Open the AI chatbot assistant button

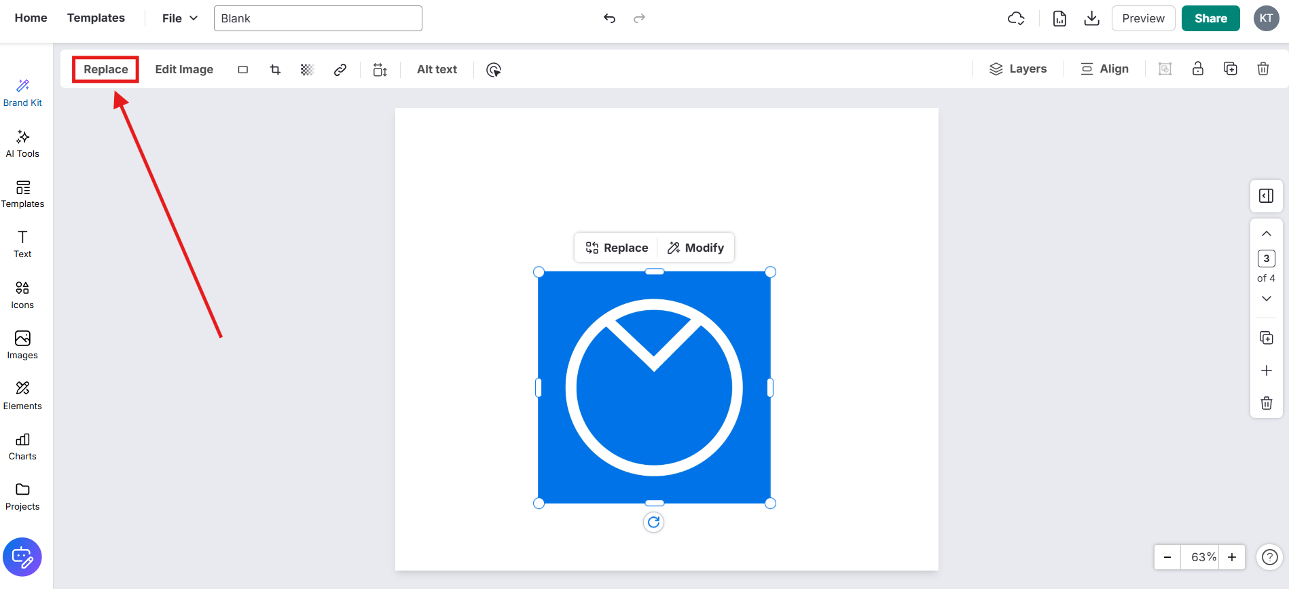pos(22,557)
